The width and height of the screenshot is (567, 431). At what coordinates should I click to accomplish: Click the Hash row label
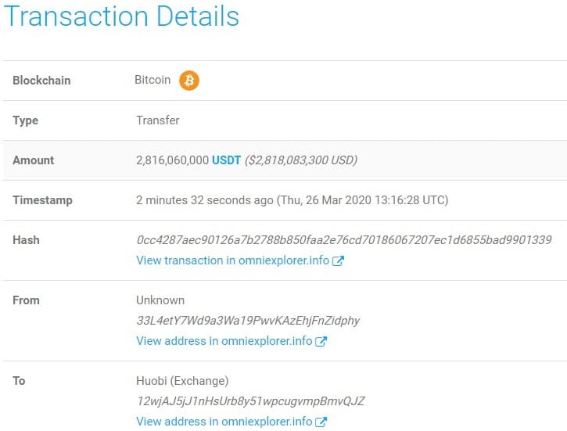(x=26, y=240)
